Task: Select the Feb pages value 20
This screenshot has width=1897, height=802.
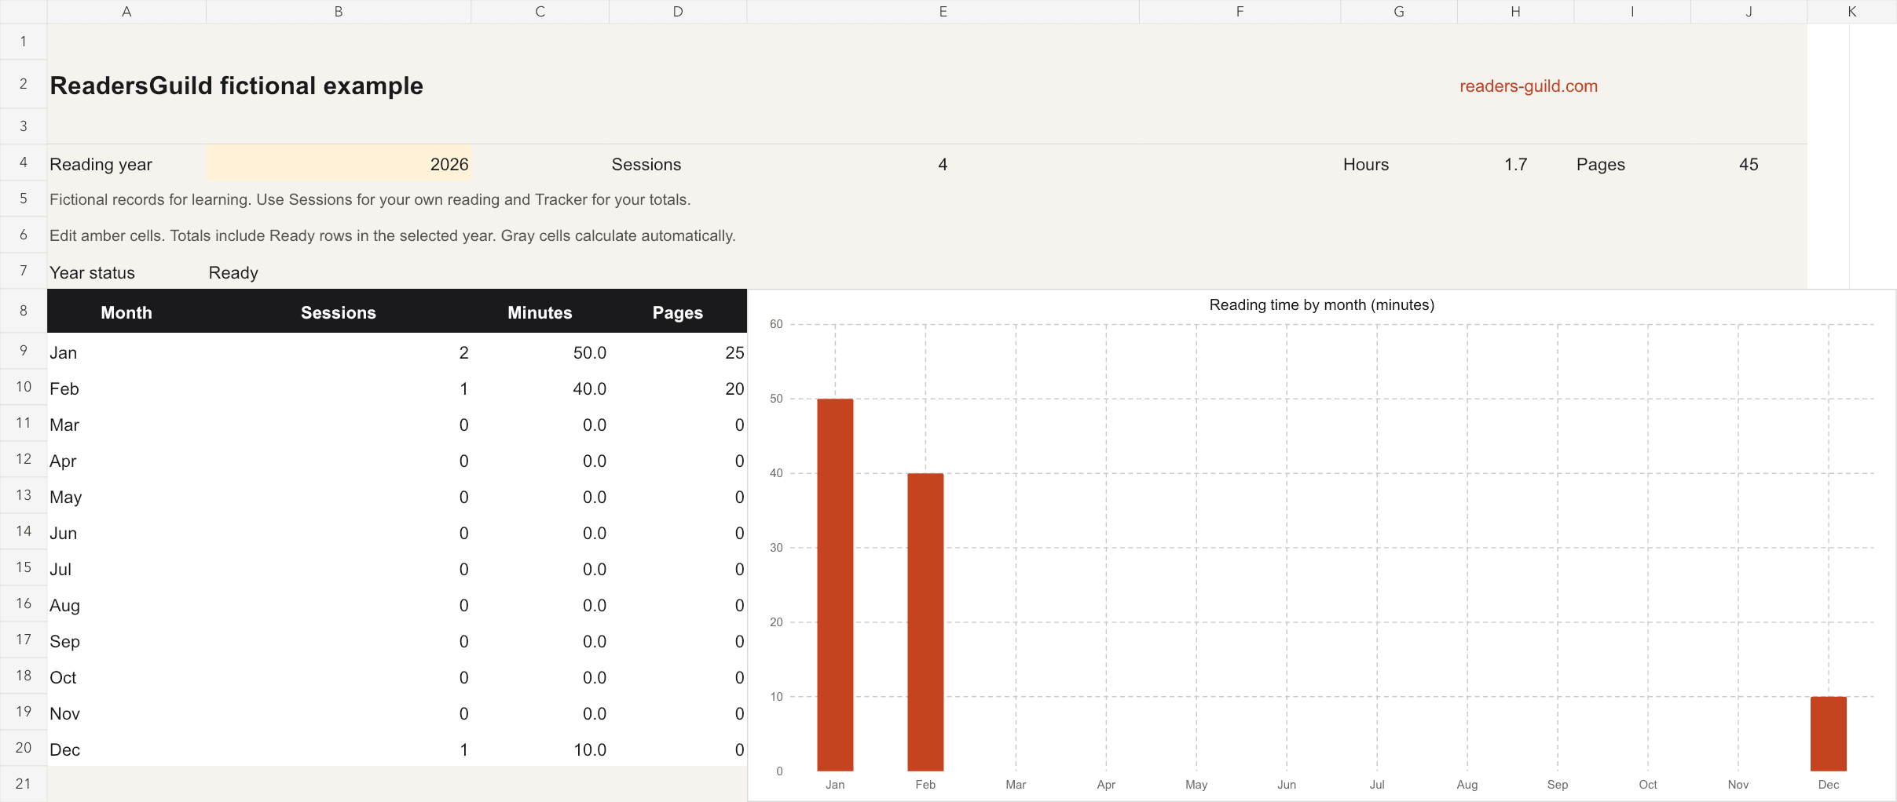Action: [734, 389]
